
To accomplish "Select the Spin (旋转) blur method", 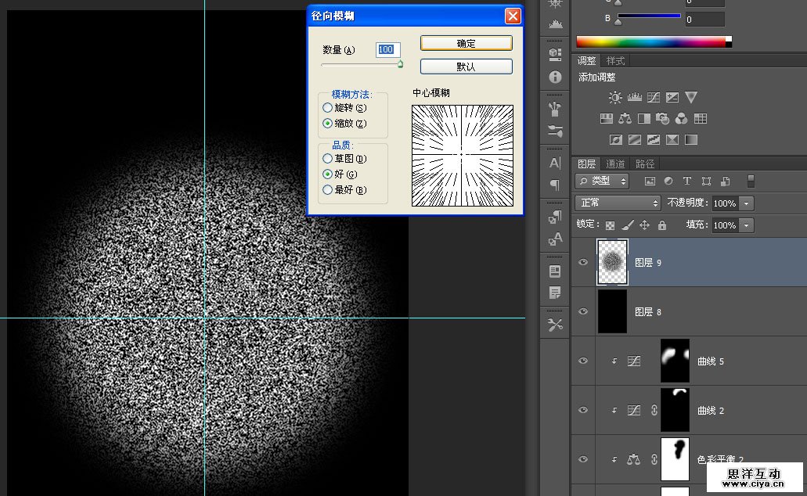I will coord(328,108).
